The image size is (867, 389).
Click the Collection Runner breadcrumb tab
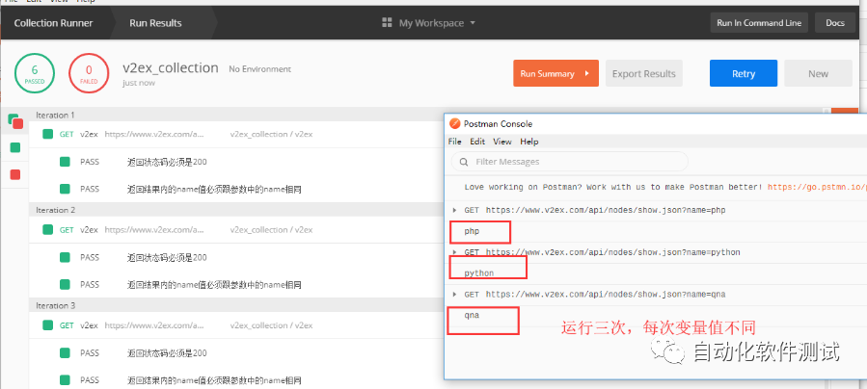[x=54, y=22]
